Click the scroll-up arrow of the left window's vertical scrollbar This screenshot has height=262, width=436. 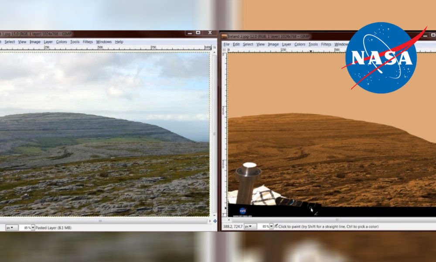pos(214,52)
